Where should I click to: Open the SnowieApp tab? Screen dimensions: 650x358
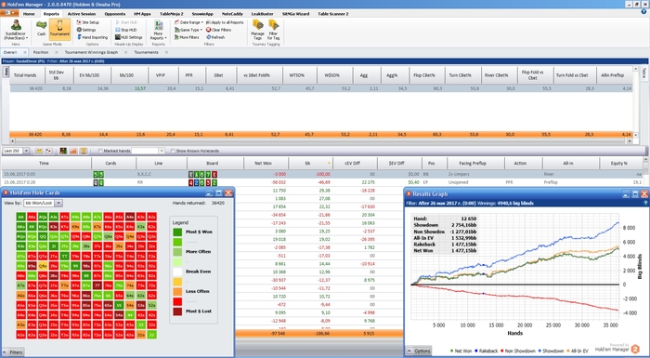[202, 14]
